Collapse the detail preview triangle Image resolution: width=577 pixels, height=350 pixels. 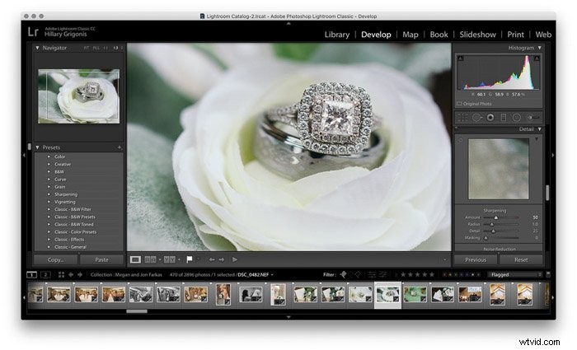[537, 139]
